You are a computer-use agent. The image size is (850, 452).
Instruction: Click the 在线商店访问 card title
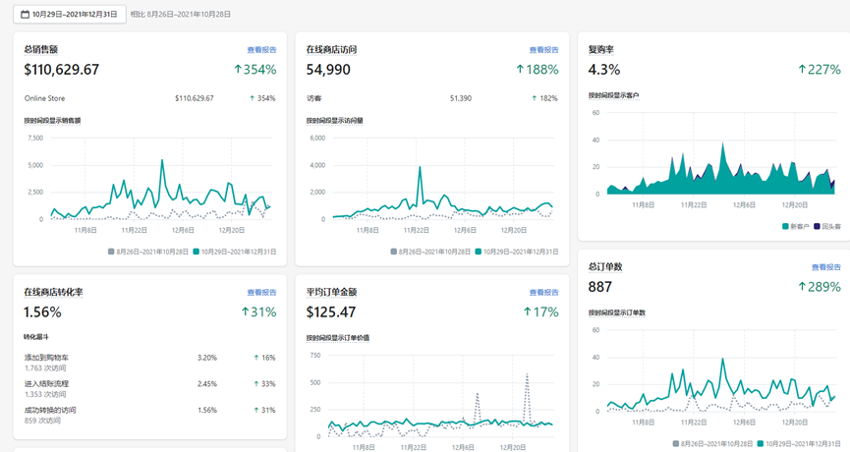[x=331, y=49]
